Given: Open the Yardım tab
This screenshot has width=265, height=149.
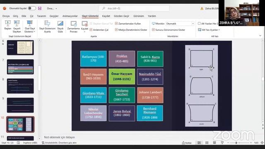Looking at the screenshot, I should click(x=152, y=16).
